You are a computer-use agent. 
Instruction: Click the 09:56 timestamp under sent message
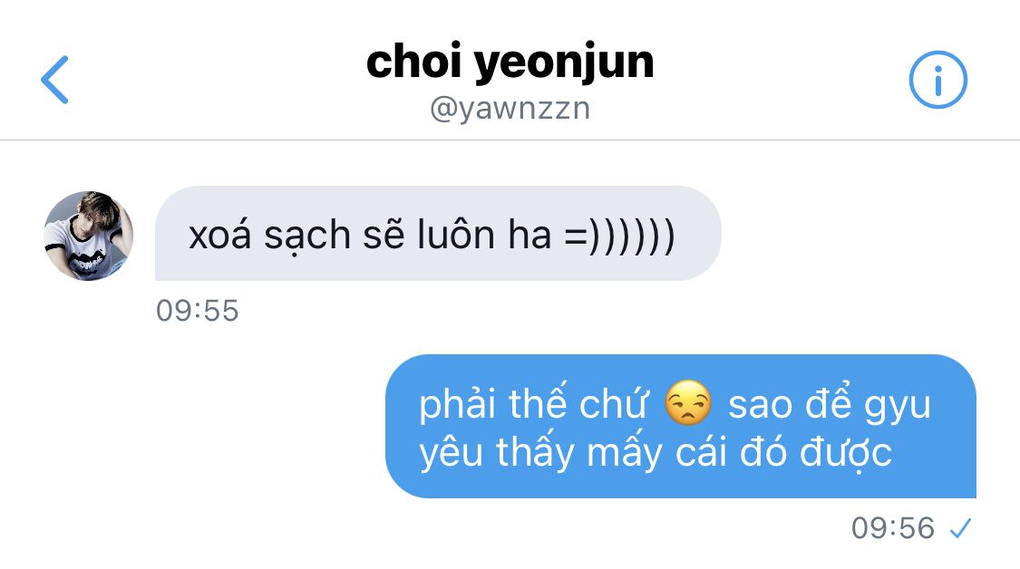click(x=893, y=528)
